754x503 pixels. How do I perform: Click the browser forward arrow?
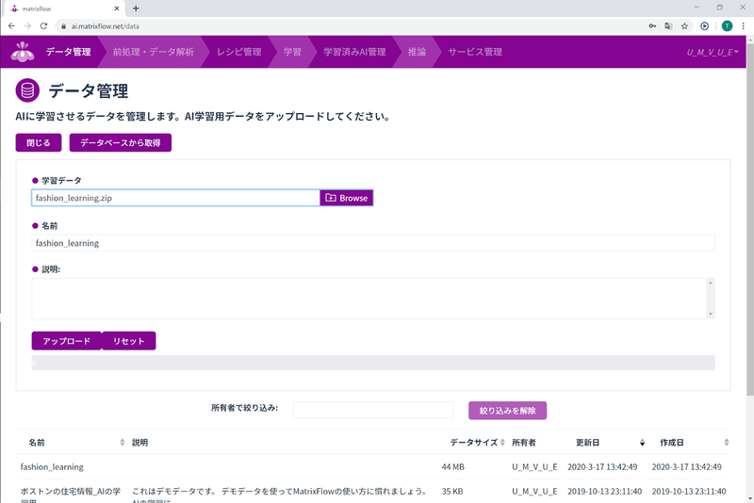[x=27, y=26]
